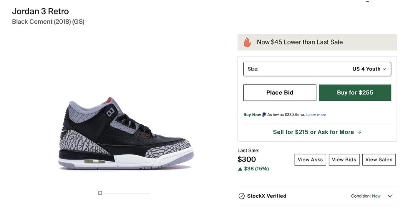The height and width of the screenshot is (211, 416).
Task: Click the StockX Verified badge icon
Action: click(x=242, y=196)
